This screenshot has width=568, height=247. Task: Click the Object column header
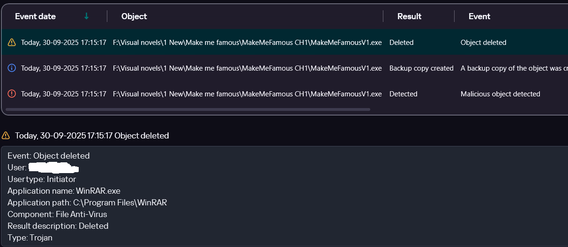[x=134, y=16]
